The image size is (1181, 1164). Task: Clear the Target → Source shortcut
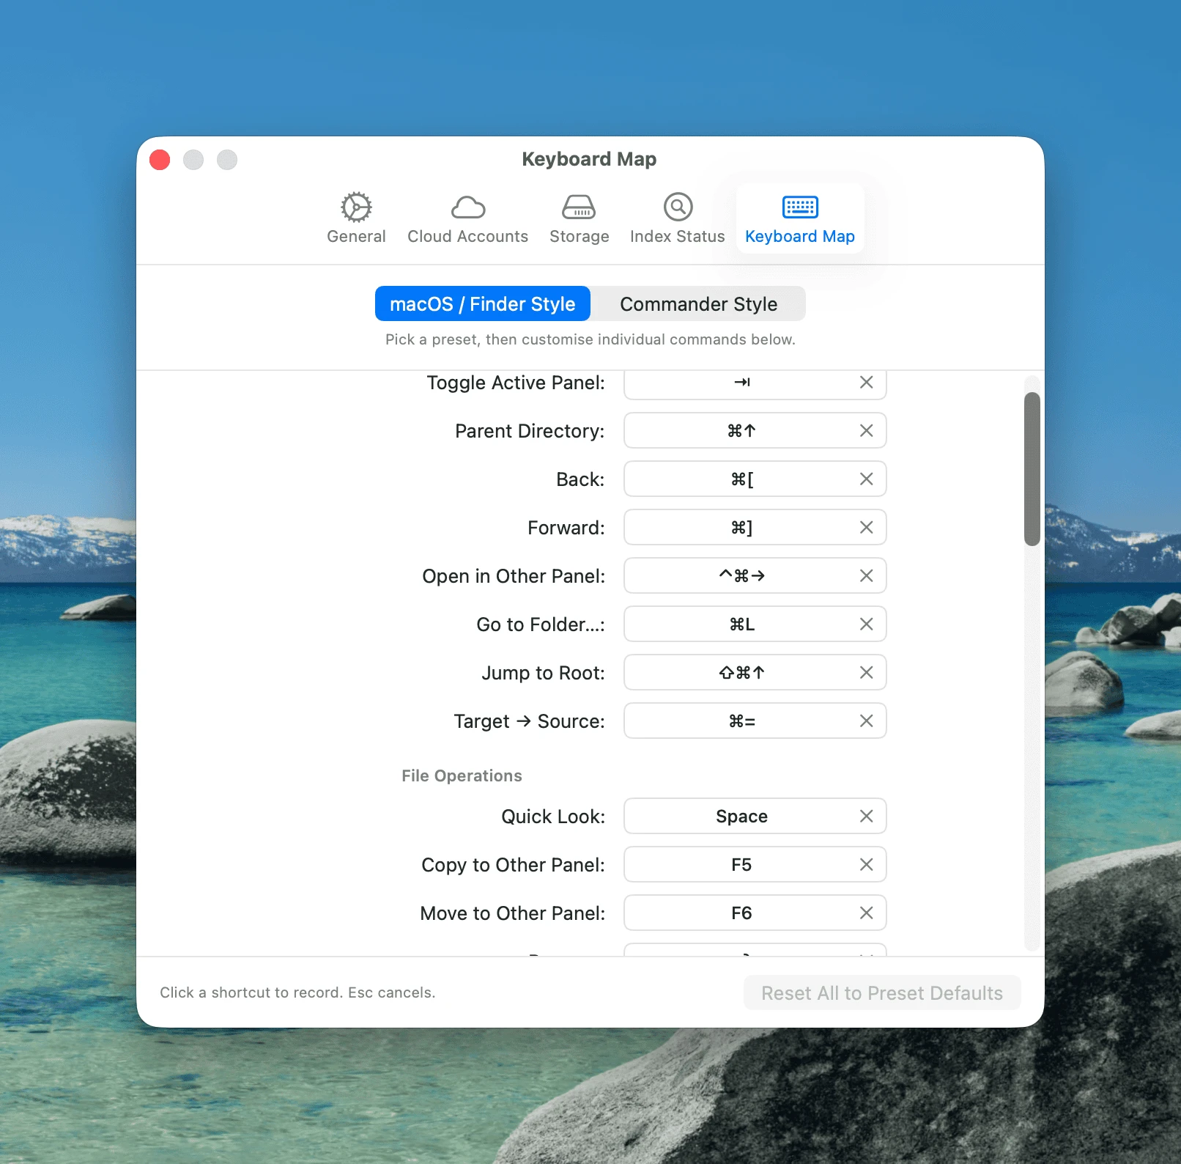coord(866,721)
